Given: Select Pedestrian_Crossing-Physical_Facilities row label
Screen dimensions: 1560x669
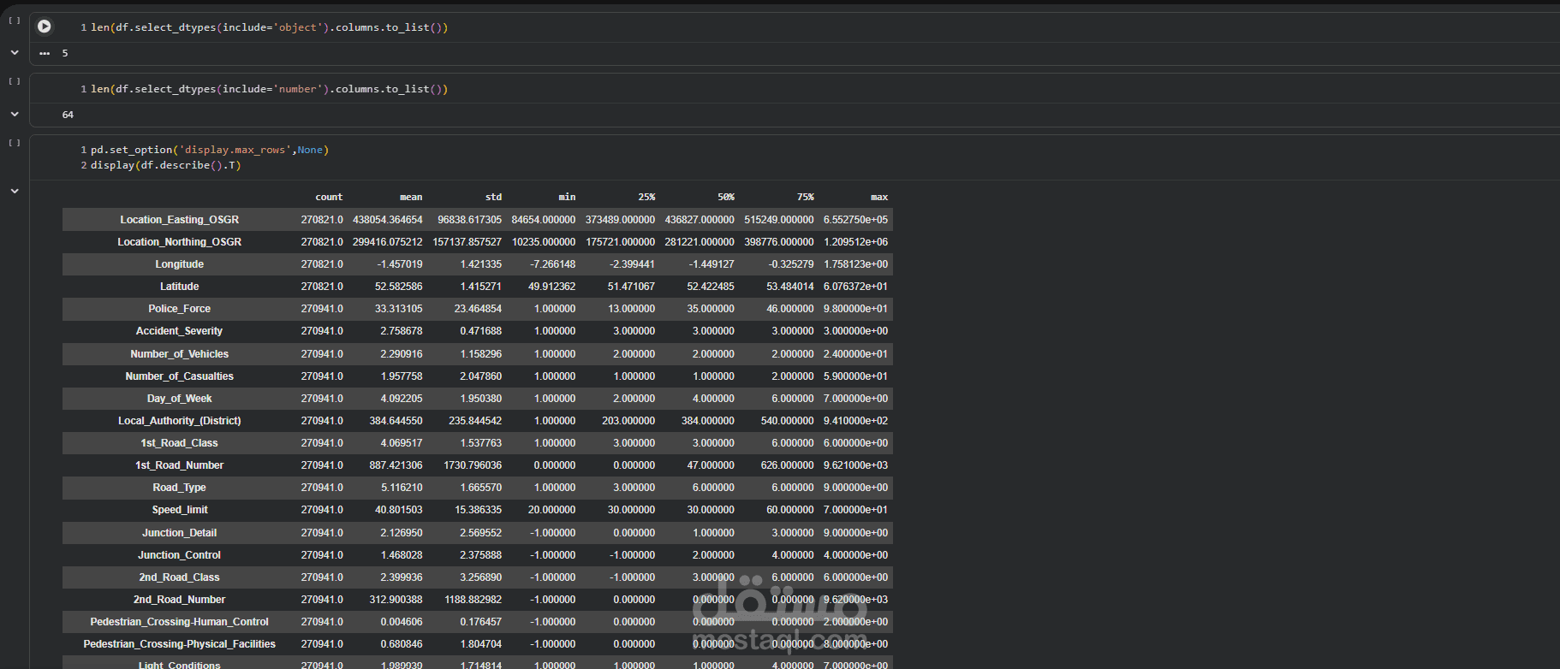Looking at the screenshot, I should [x=179, y=644].
